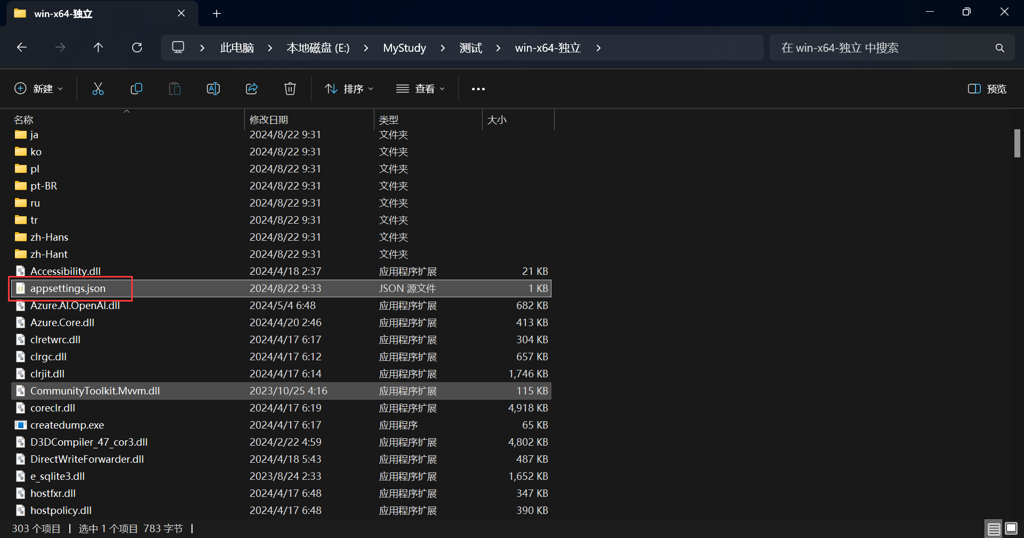Add a new tab

(217, 13)
